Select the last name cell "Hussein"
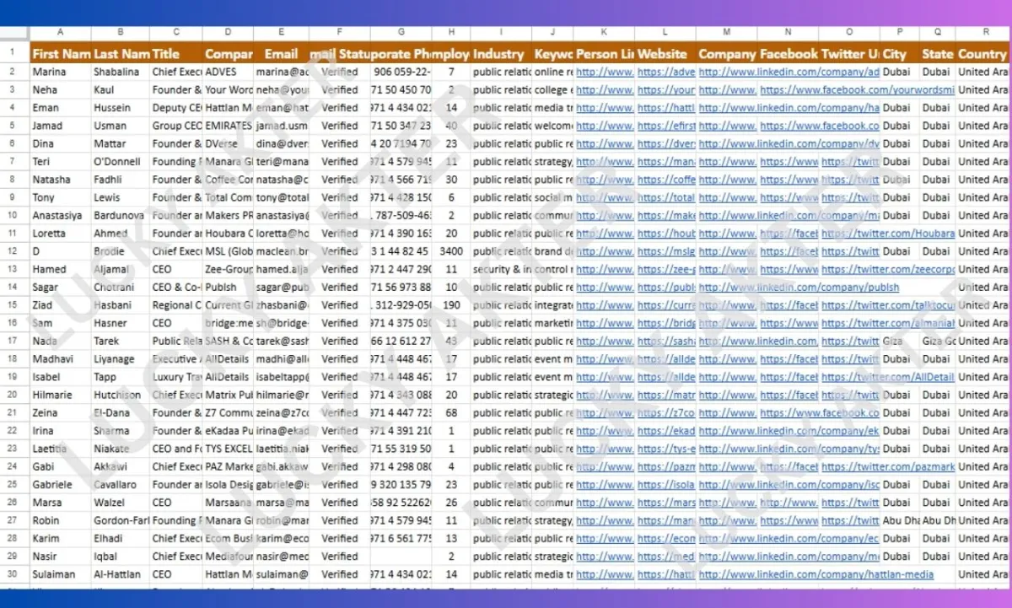The width and height of the screenshot is (1012, 608). 121,108
